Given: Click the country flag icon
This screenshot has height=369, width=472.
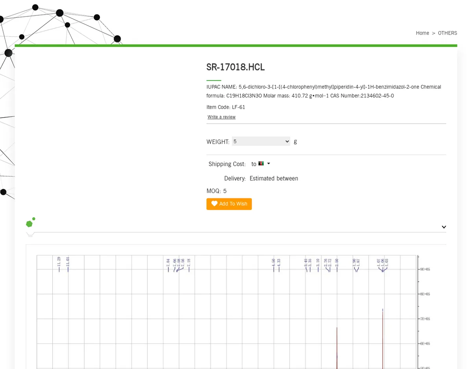Looking at the screenshot, I should click(x=261, y=163).
